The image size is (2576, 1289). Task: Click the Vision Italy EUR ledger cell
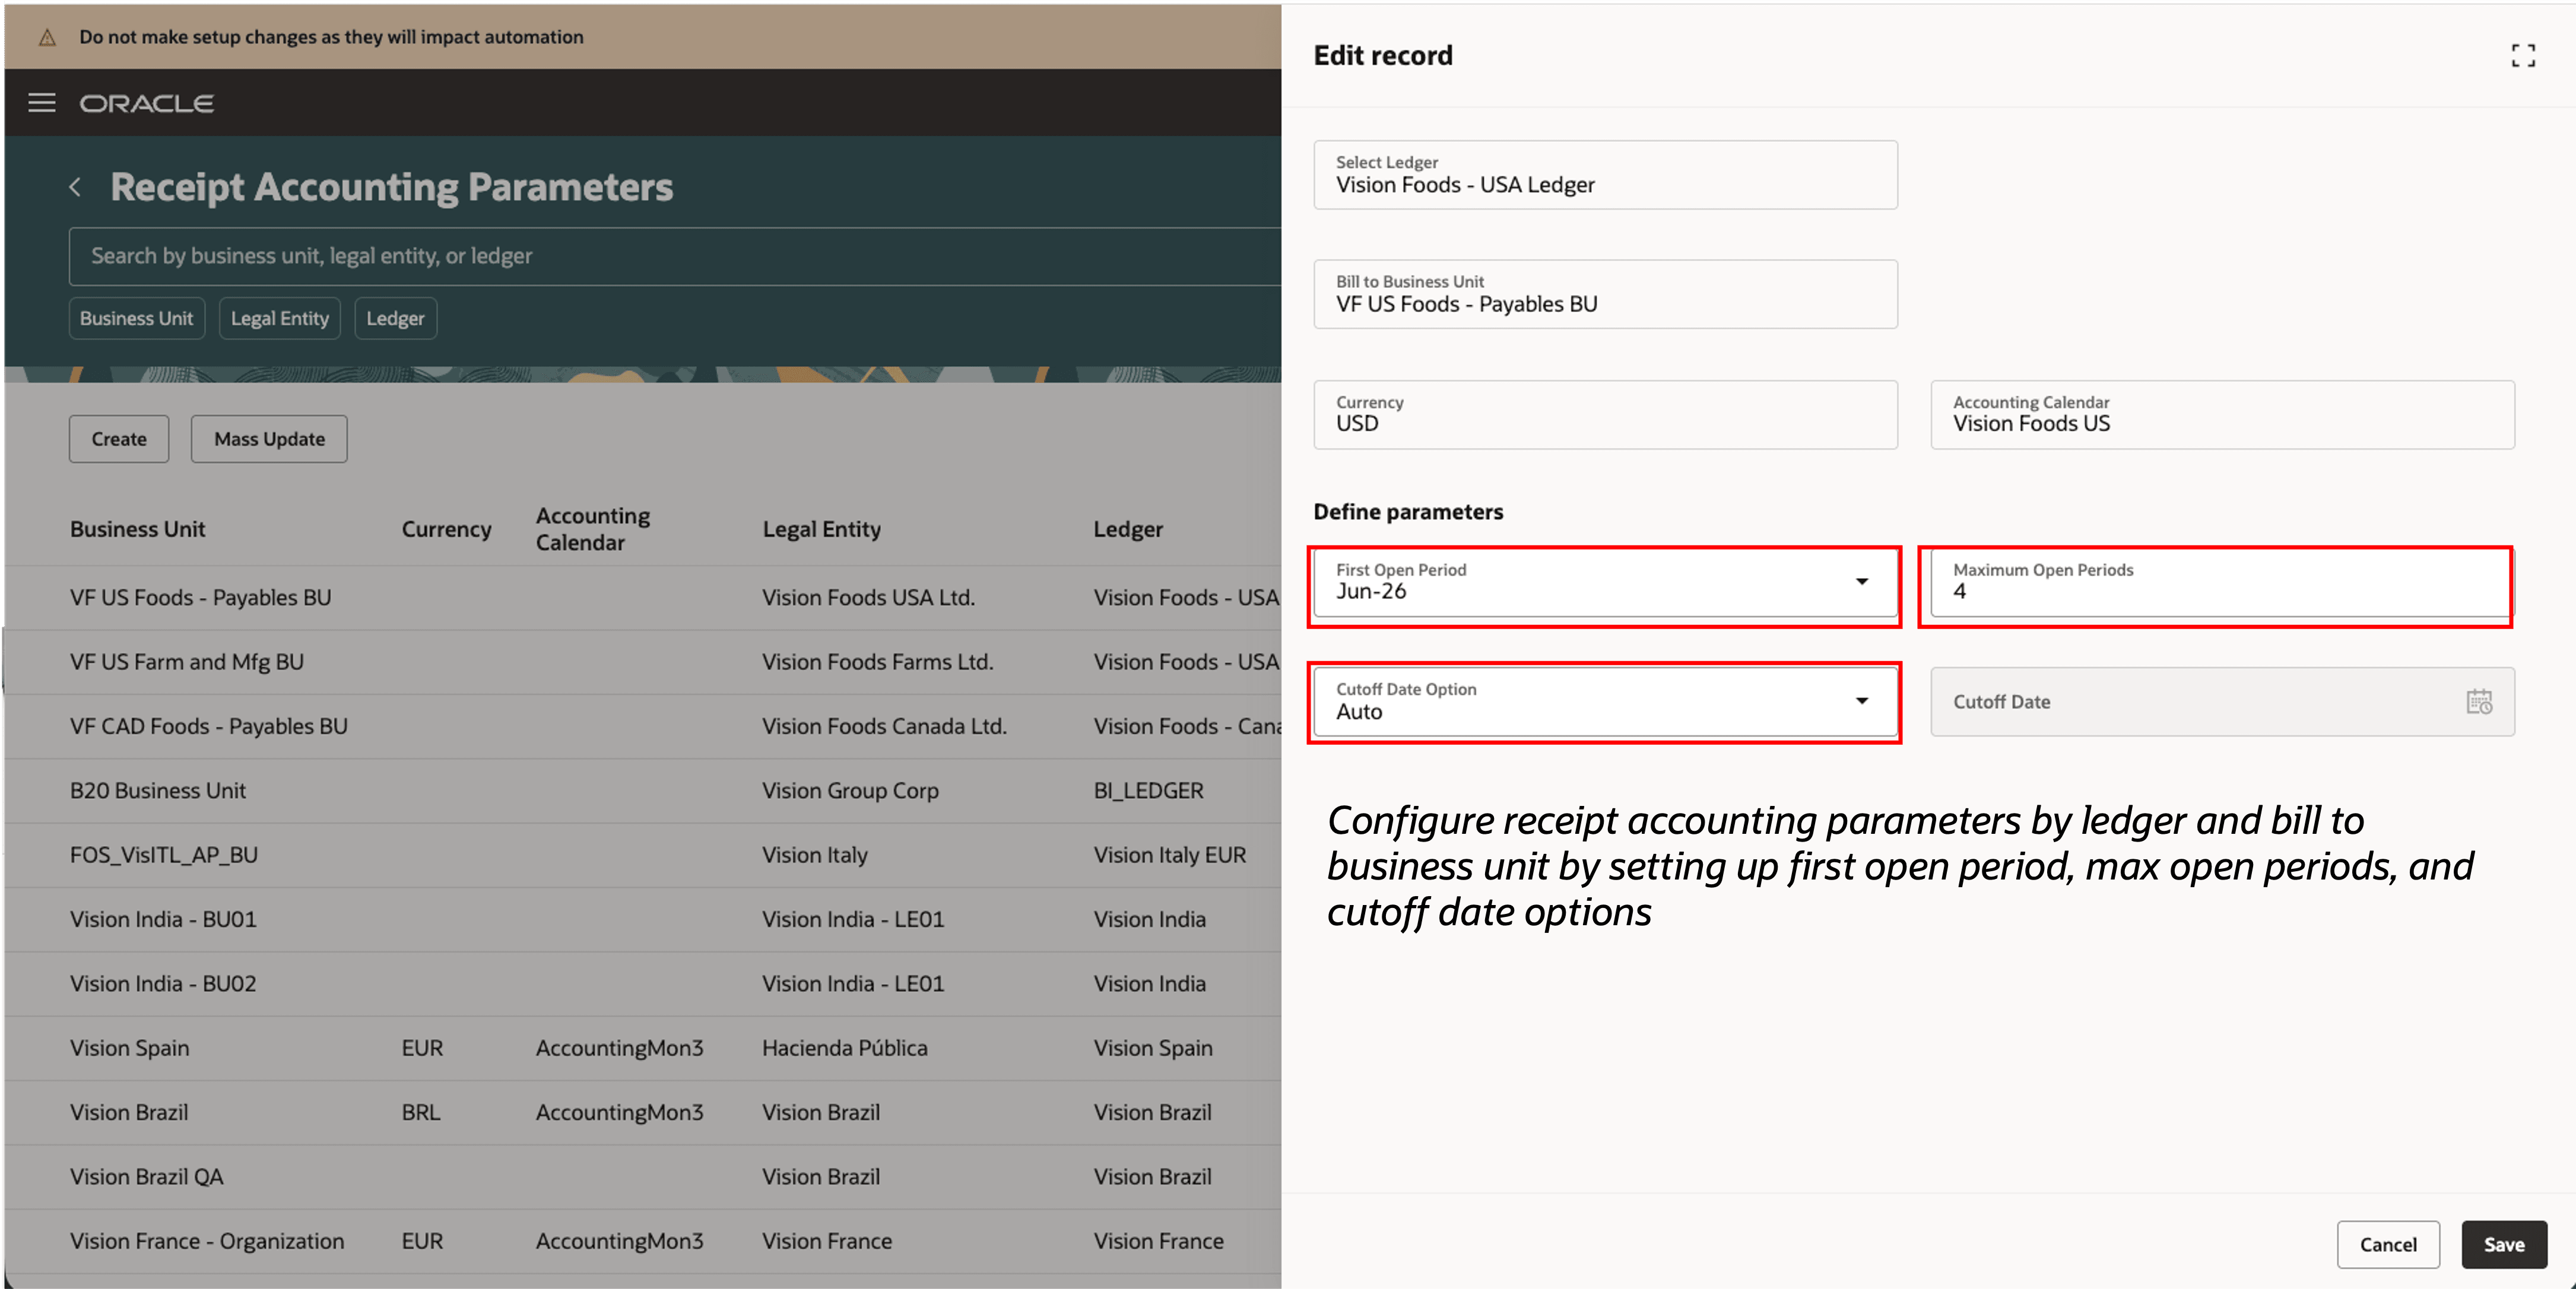coord(1169,855)
